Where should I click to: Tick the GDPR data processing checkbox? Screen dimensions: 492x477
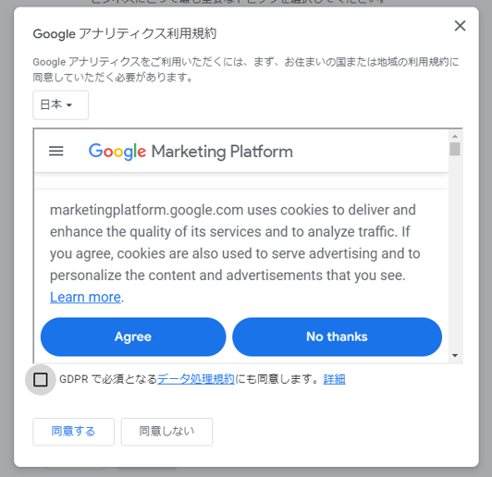pos(41,379)
